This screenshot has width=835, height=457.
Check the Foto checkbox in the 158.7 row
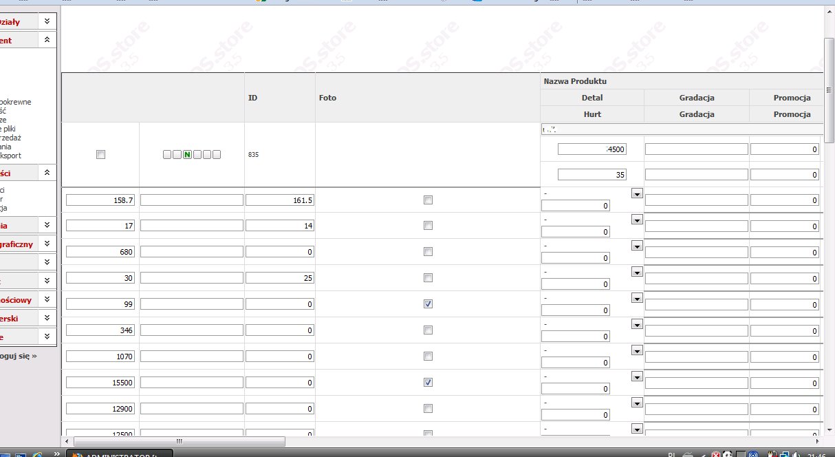coord(428,200)
